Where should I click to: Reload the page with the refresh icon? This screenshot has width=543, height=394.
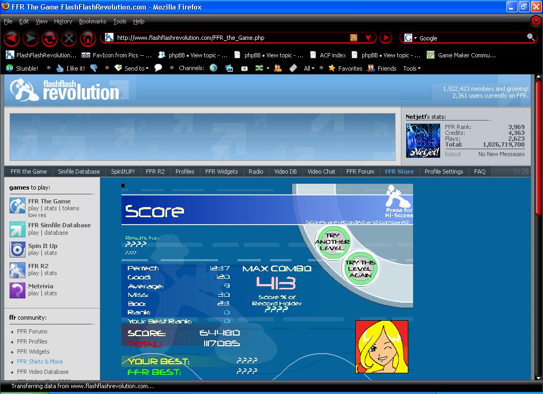[49, 38]
